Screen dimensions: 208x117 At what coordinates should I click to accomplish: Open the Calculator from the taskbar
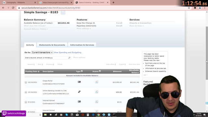(88, 115)
